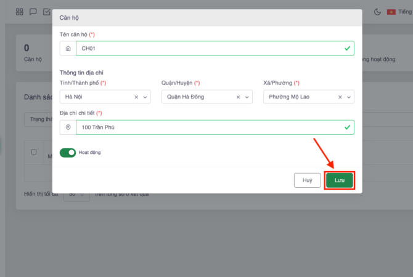This screenshot has width=413, height=277.
Task: Switch to dark mode with moon icon
Action: click(x=377, y=12)
